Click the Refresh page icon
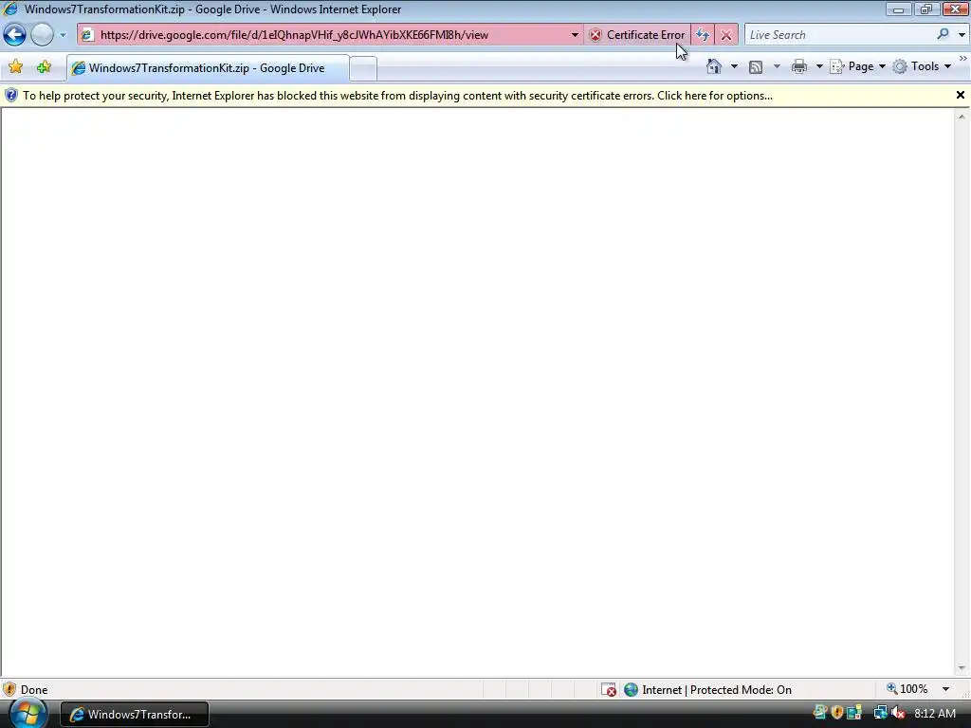Viewport: 971px width, 728px height. pyautogui.click(x=703, y=35)
